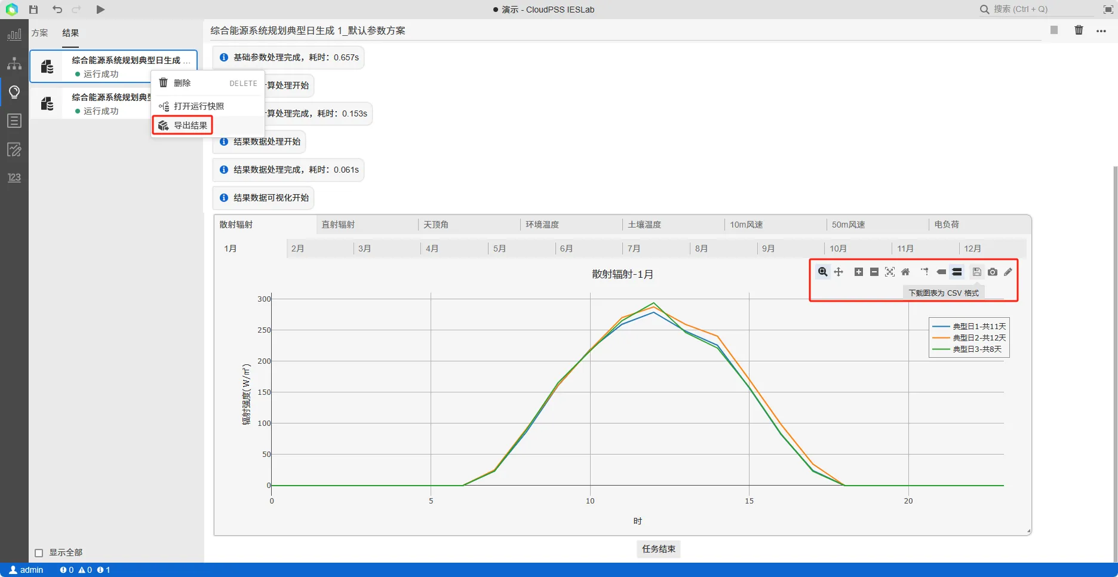
Task: Show closest data on hover tag icon
Action: click(x=941, y=272)
